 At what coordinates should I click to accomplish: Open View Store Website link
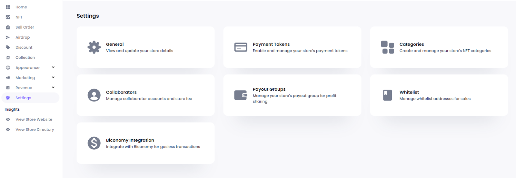[34, 119]
